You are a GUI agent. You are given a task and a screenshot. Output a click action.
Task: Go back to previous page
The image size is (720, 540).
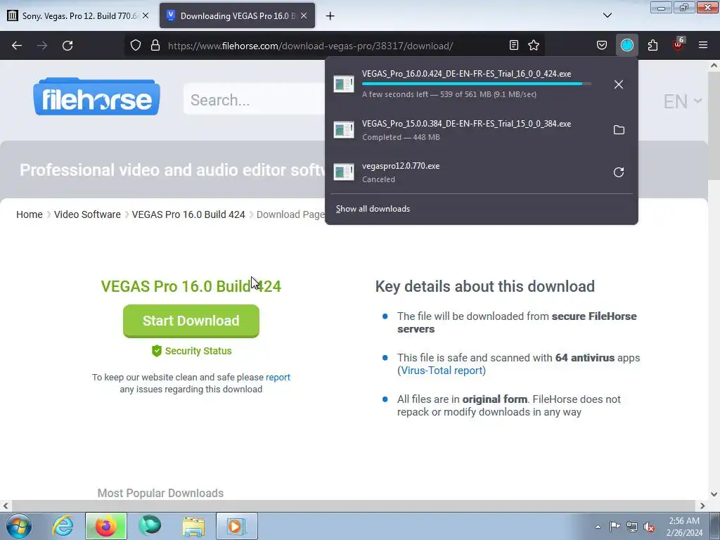pos(17,46)
